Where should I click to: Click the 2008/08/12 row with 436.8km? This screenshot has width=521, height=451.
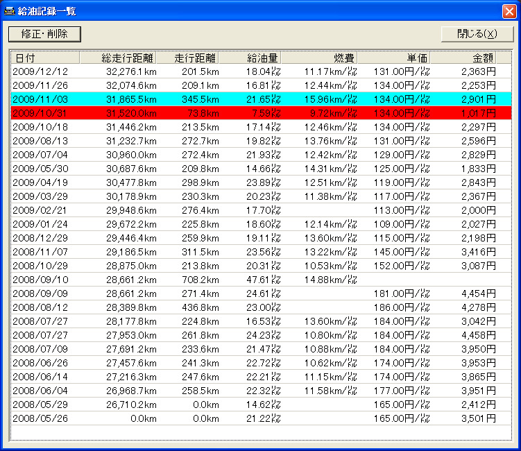(x=260, y=307)
